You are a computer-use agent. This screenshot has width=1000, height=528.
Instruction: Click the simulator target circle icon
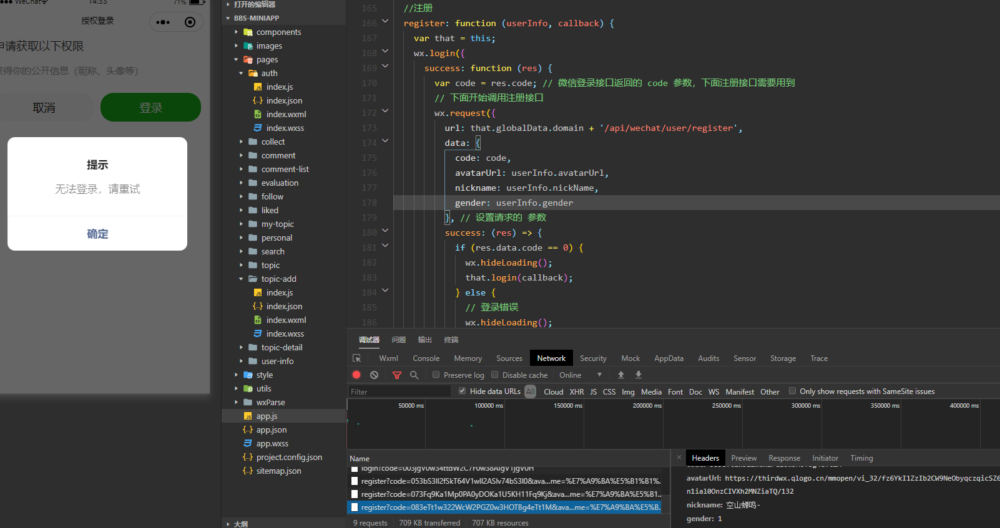coord(190,22)
